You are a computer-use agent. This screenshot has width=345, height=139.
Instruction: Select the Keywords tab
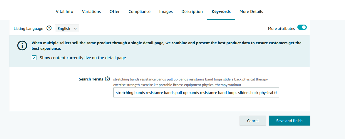(x=221, y=12)
